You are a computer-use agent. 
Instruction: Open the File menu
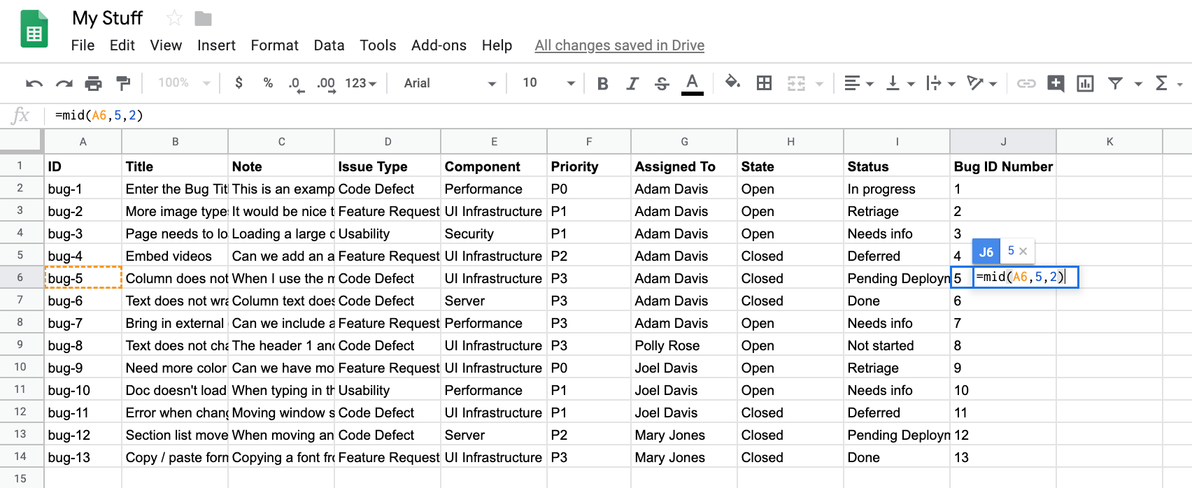point(83,45)
